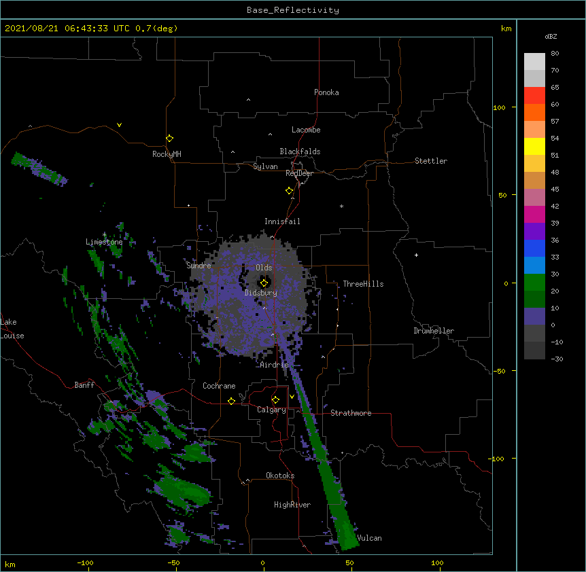
Task: Click the yellow marker below Cochrane label
Action: pos(231,401)
